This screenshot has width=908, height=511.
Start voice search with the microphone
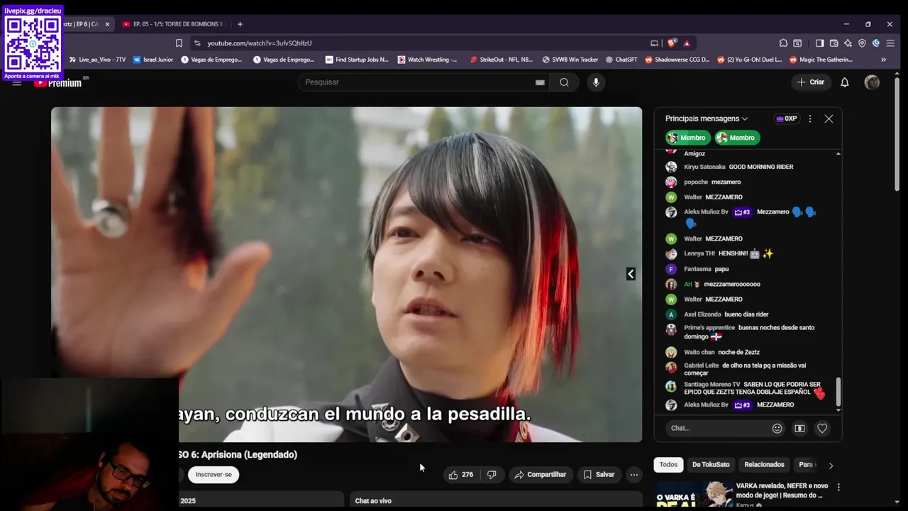click(596, 82)
